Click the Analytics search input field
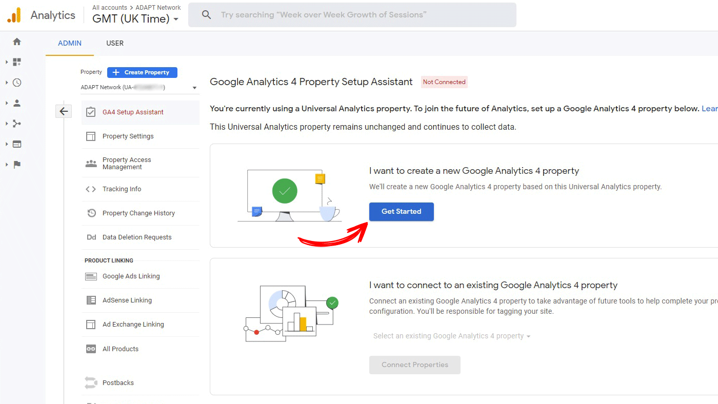Viewport: 718px width, 404px height. click(352, 15)
